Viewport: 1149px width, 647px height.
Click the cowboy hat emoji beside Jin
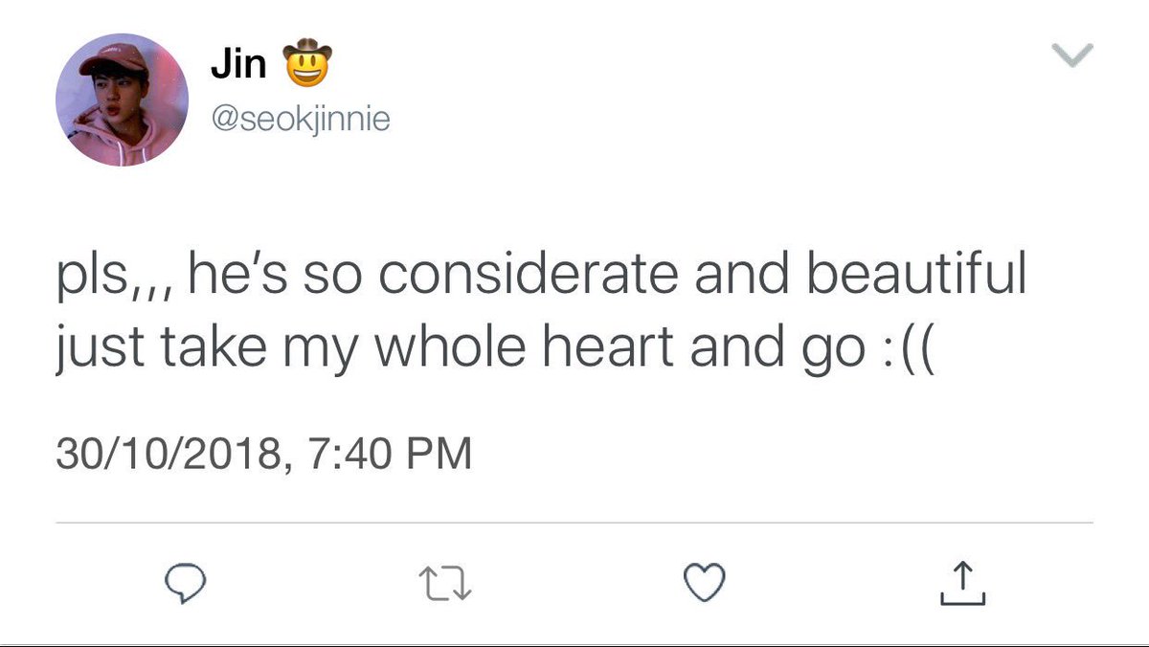pyautogui.click(x=306, y=66)
